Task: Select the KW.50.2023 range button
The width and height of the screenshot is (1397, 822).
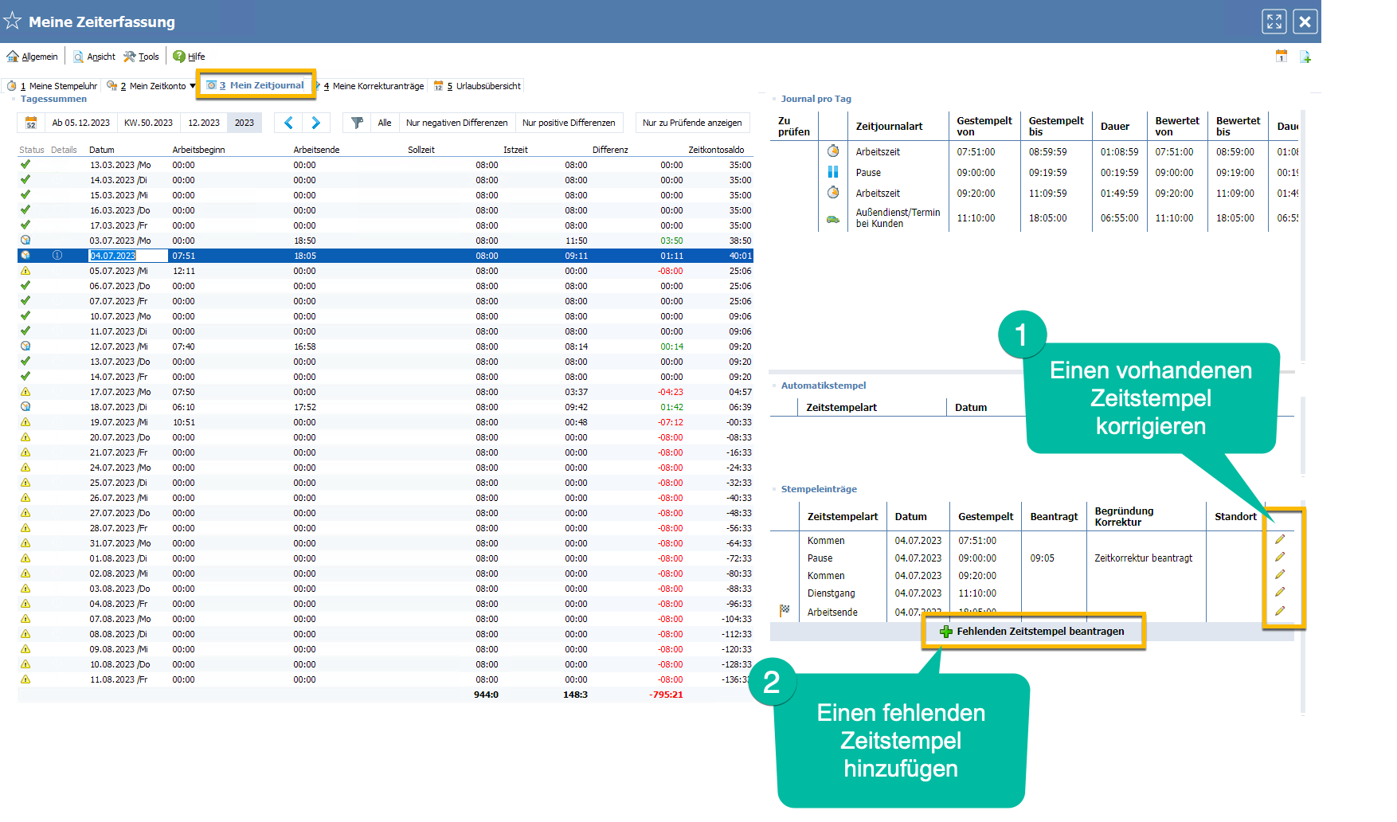Action: pos(148,123)
